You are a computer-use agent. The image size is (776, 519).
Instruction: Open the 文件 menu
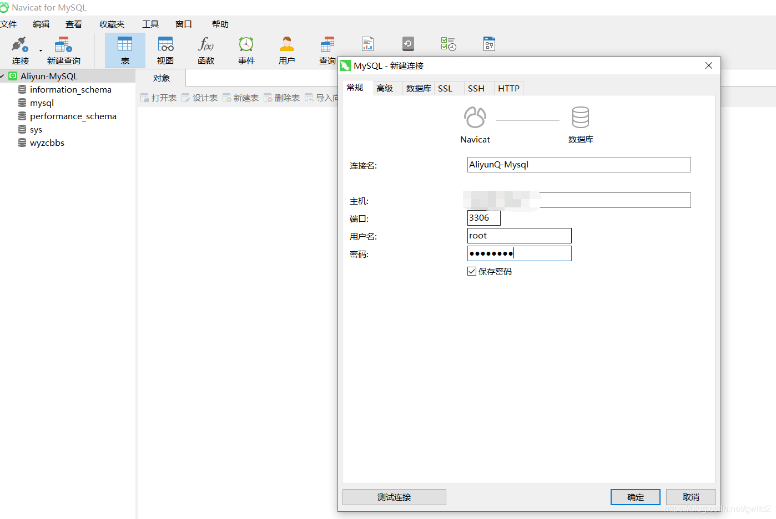8,24
